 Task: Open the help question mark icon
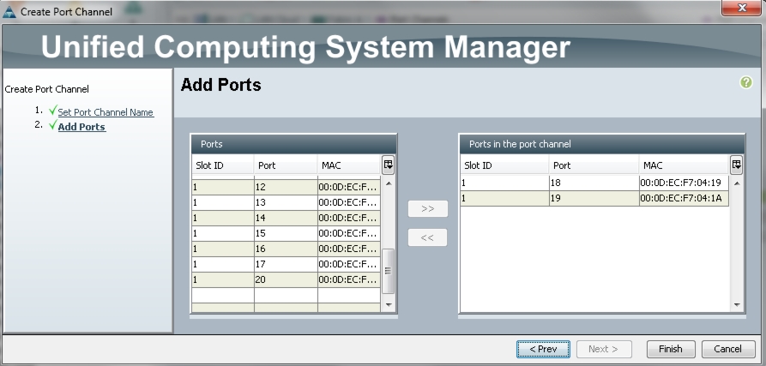746,82
